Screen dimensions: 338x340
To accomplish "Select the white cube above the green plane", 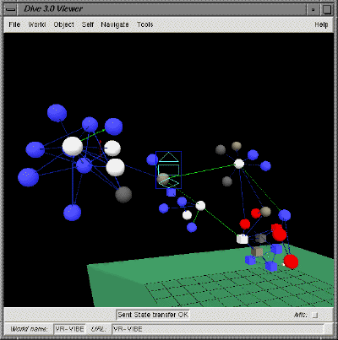I will click(x=243, y=239).
